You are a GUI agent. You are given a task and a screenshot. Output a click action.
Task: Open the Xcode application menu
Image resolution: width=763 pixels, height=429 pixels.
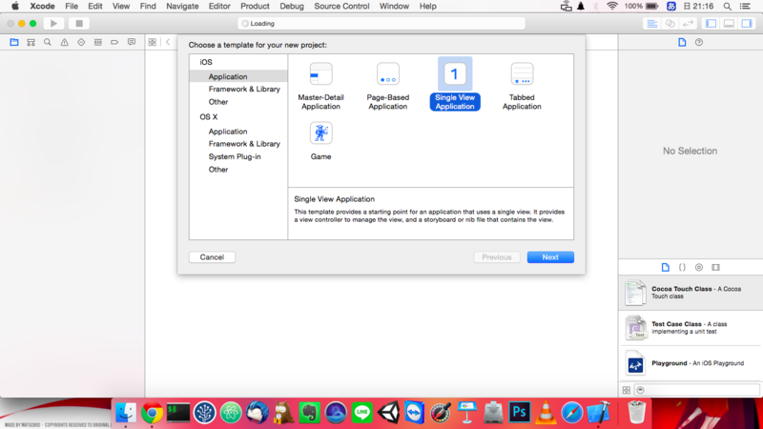pyautogui.click(x=42, y=7)
